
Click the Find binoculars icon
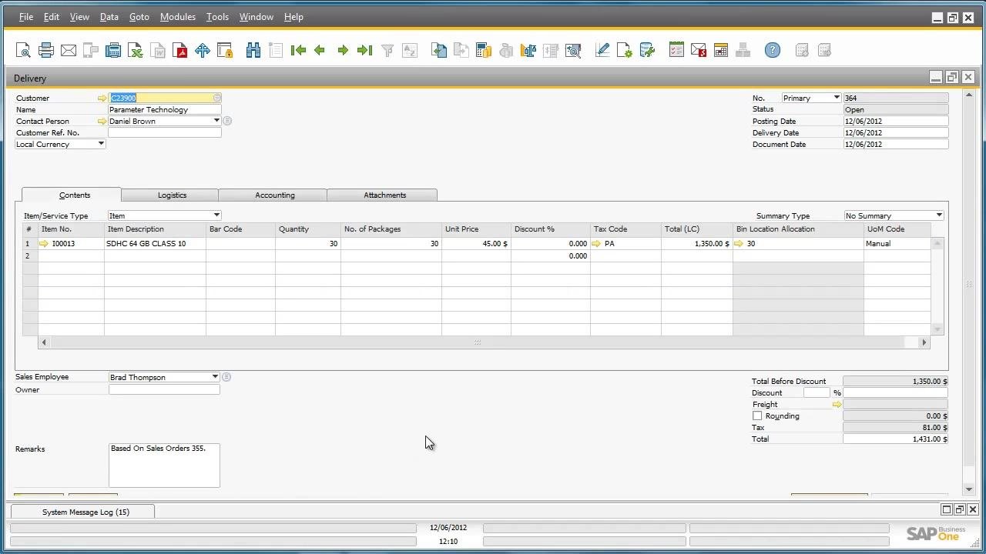click(253, 51)
